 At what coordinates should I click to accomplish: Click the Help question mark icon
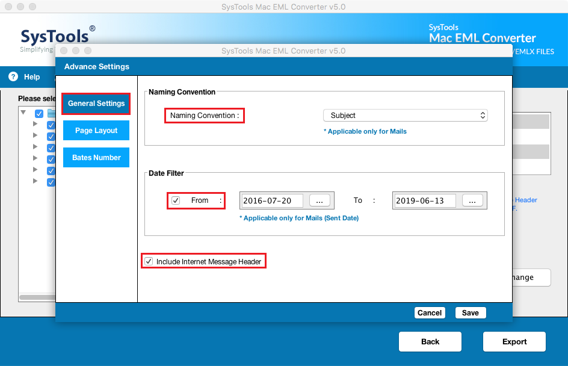[x=13, y=76]
